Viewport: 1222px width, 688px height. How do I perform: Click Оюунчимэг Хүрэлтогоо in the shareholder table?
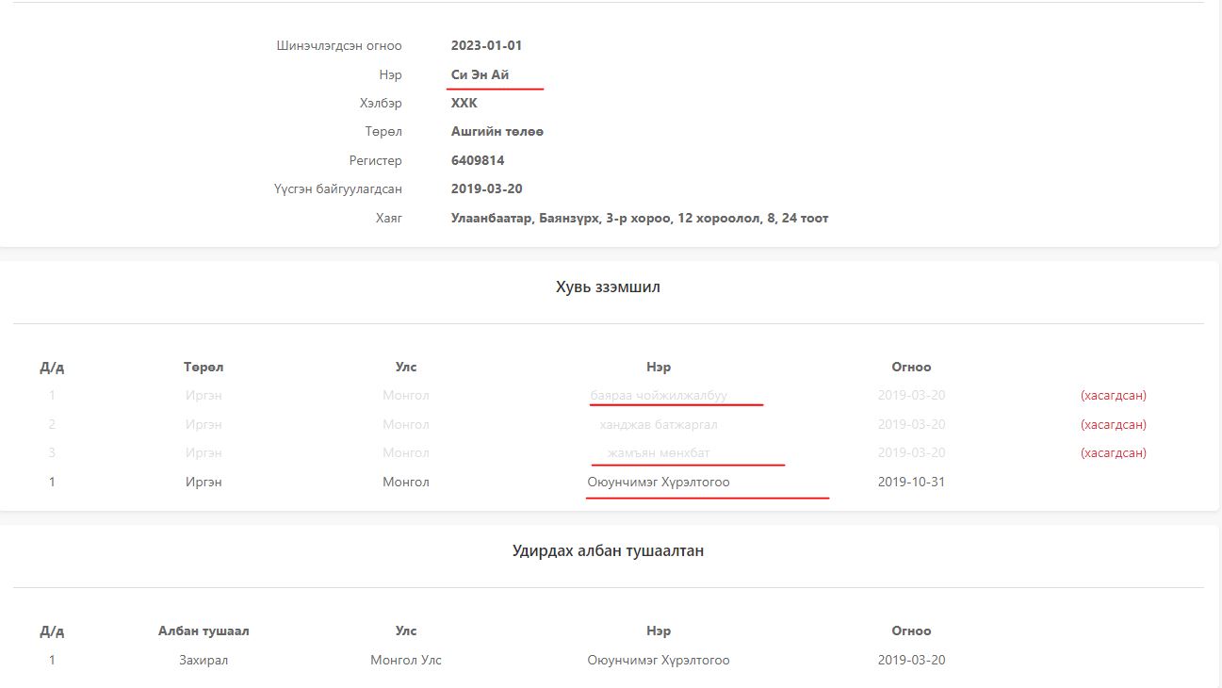click(x=659, y=482)
